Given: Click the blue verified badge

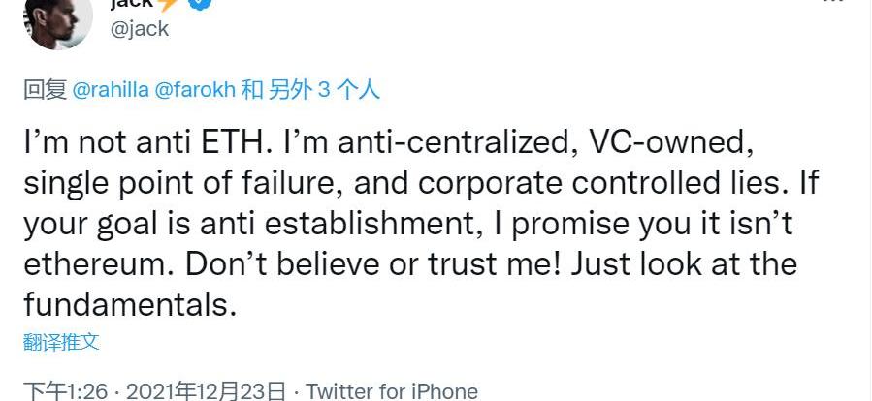Looking at the screenshot, I should click(202, 4).
